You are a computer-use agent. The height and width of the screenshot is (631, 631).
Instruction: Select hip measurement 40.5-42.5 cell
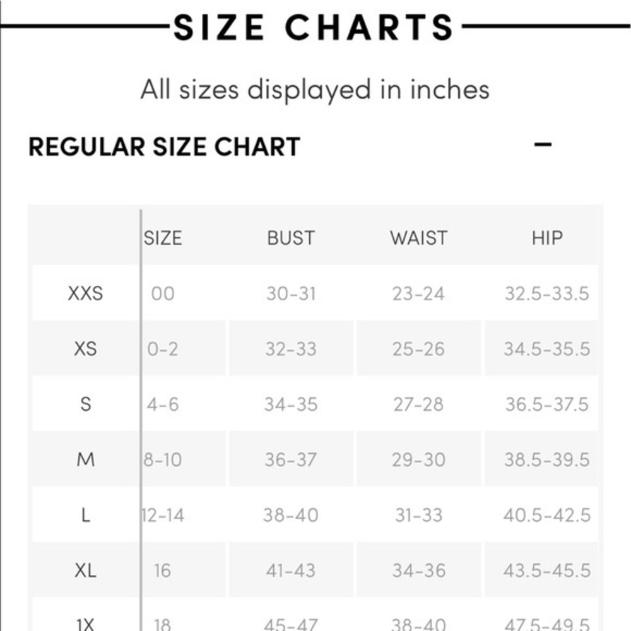coord(546,515)
